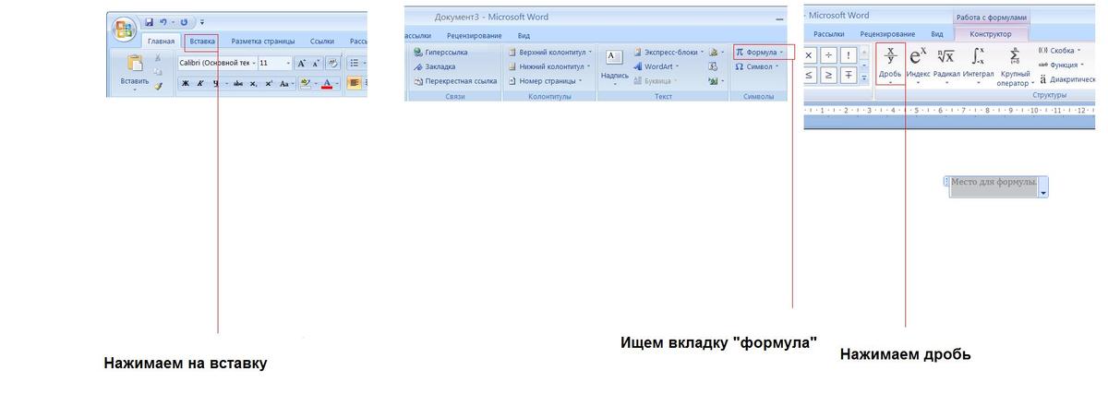Open Номер страницы dropdown
1108x418 pixels.
click(x=544, y=80)
